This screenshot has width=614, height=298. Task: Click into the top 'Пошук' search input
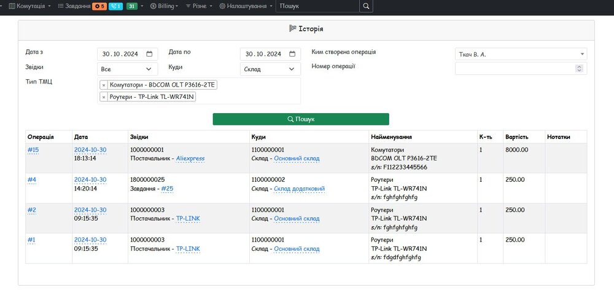click(x=316, y=6)
